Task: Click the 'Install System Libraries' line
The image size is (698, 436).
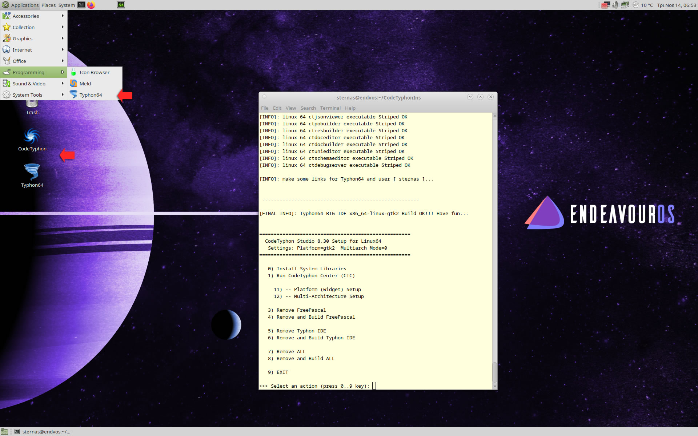Action: (307, 269)
